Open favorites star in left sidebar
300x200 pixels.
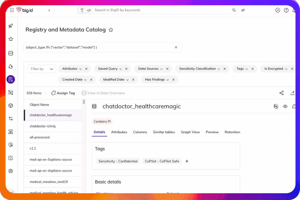[11, 39]
